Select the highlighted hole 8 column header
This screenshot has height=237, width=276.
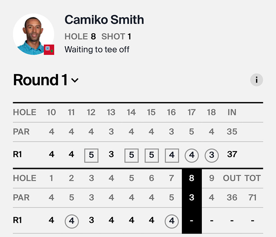(192, 178)
